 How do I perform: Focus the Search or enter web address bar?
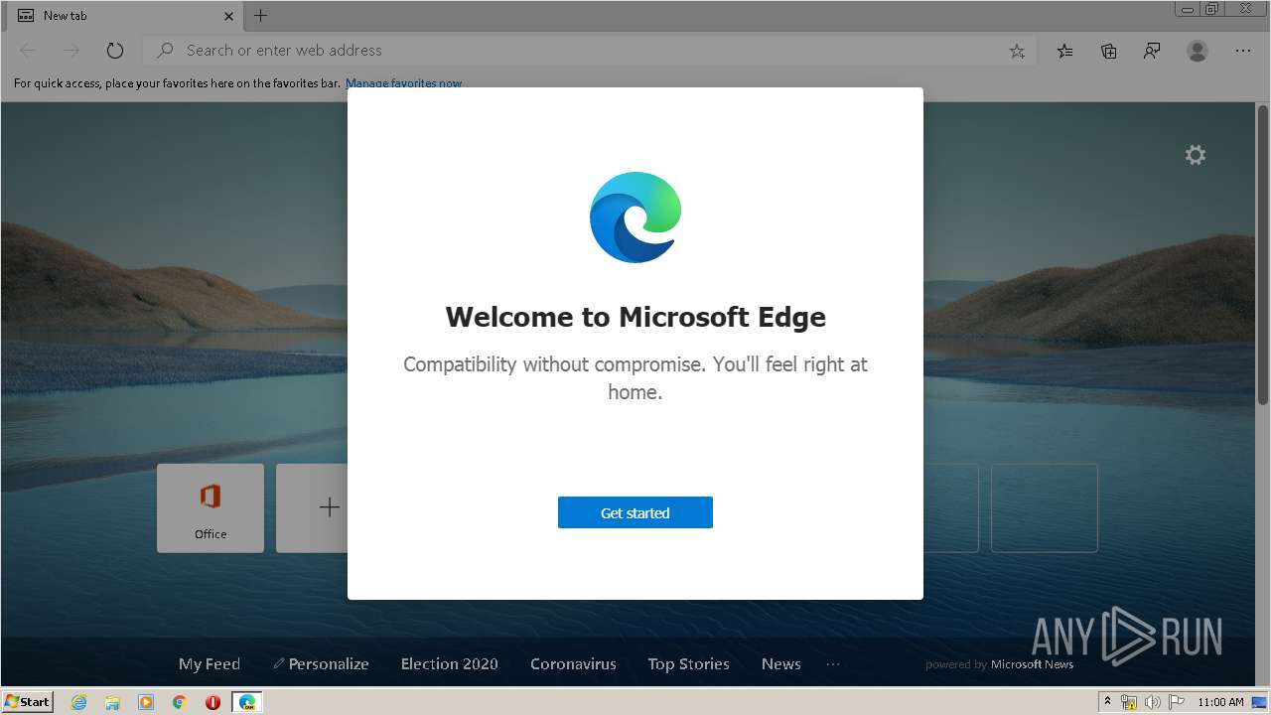pos(591,51)
